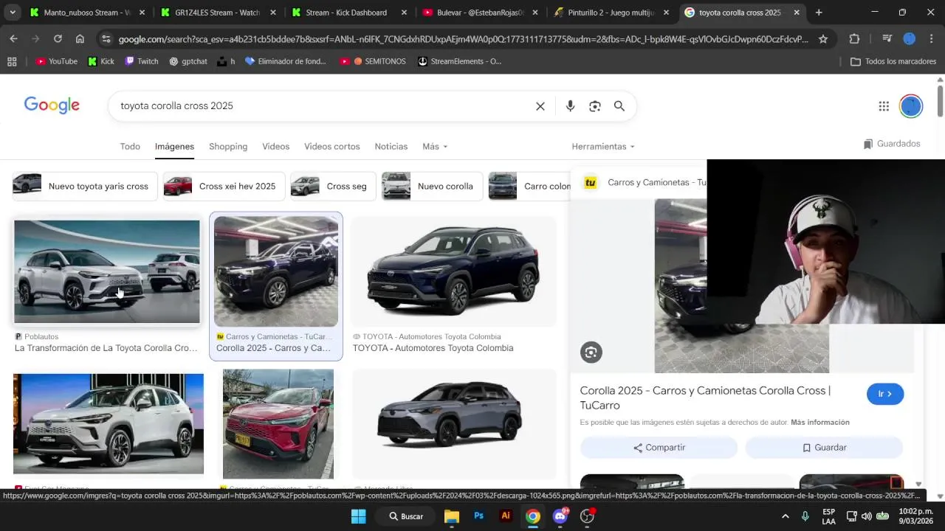Image resolution: width=945 pixels, height=531 pixels.
Task: Go to the browser home page
Action: 80,39
